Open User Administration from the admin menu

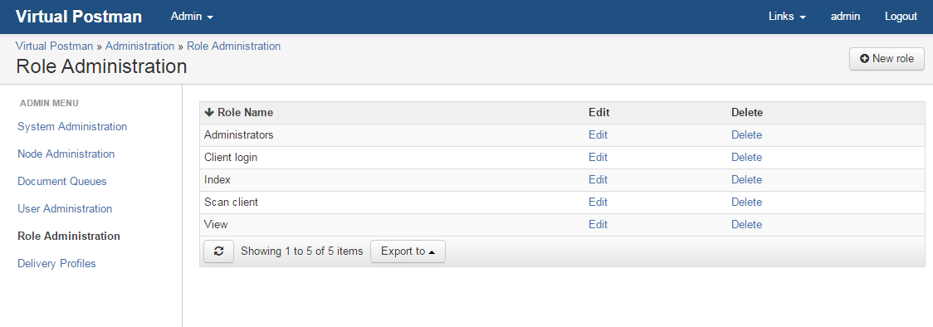(65, 208)
